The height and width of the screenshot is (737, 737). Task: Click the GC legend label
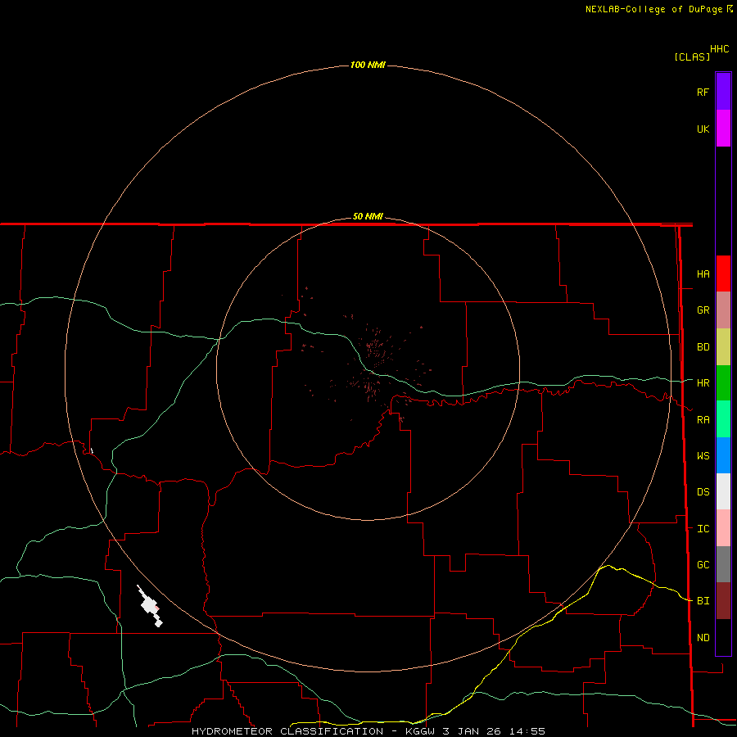pyautogui.click(x=703, y=565)
